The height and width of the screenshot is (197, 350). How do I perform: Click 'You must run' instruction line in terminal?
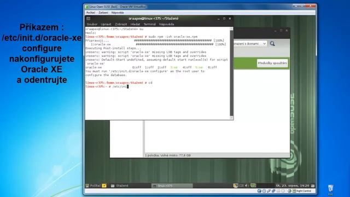(145, 71)
